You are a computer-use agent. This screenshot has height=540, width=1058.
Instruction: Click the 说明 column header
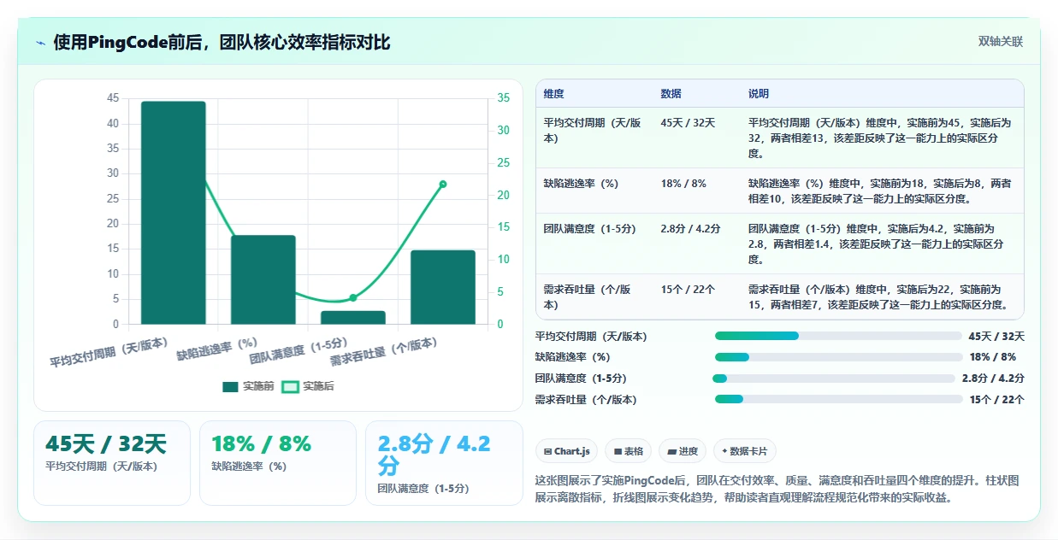[759, 94]
